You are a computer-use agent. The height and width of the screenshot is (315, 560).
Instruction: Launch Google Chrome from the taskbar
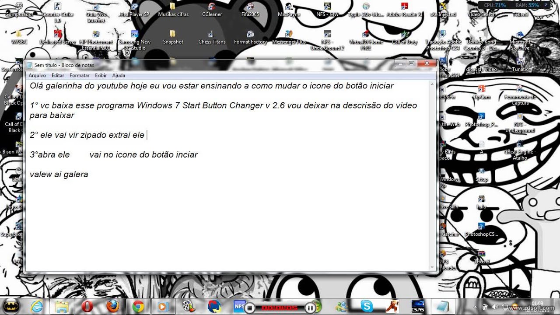[138, 307]
